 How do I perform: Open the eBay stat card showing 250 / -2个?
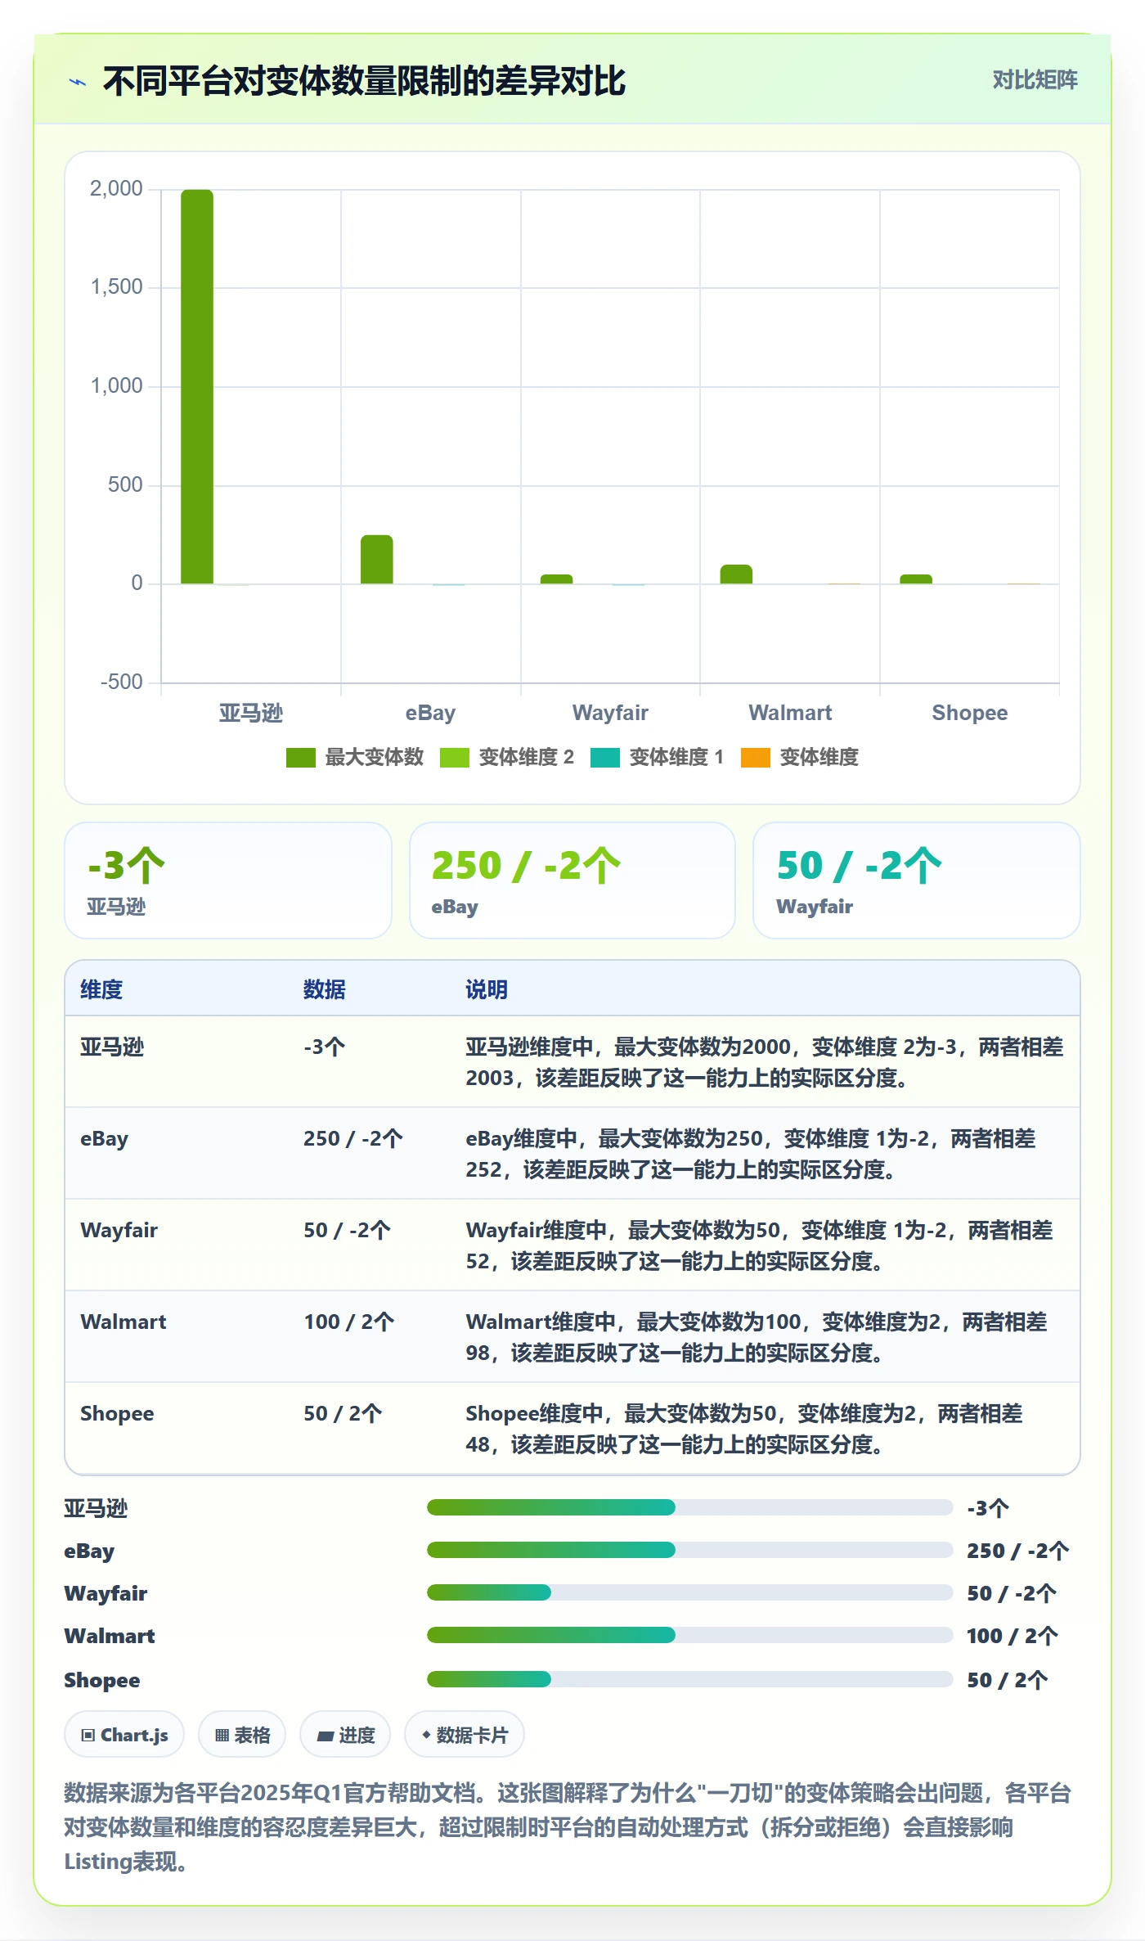(572, 880)
